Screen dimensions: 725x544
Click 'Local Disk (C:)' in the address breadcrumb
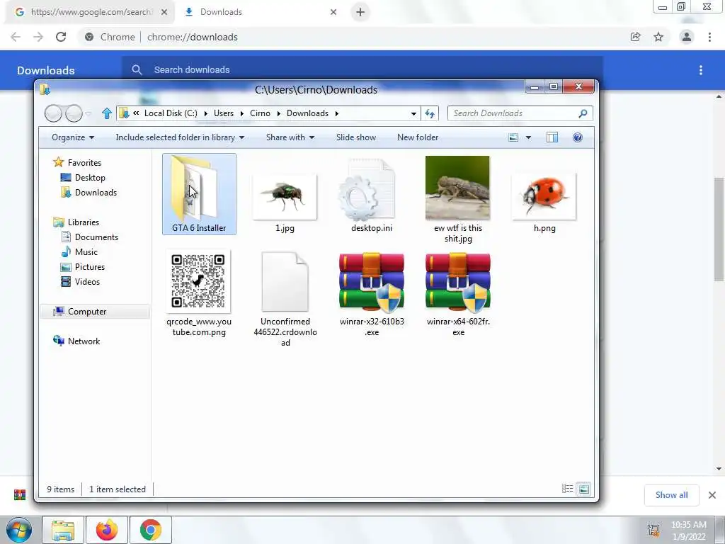[171, 113]
